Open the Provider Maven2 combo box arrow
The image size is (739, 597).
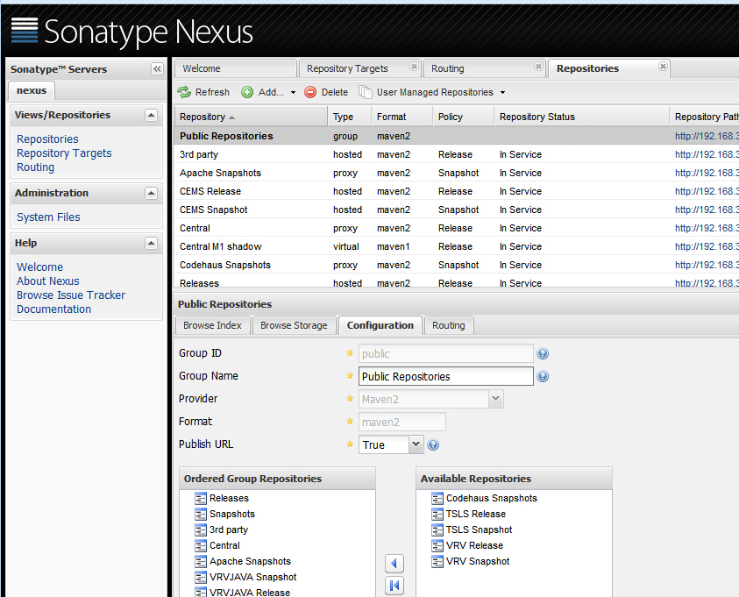point(496,399)
